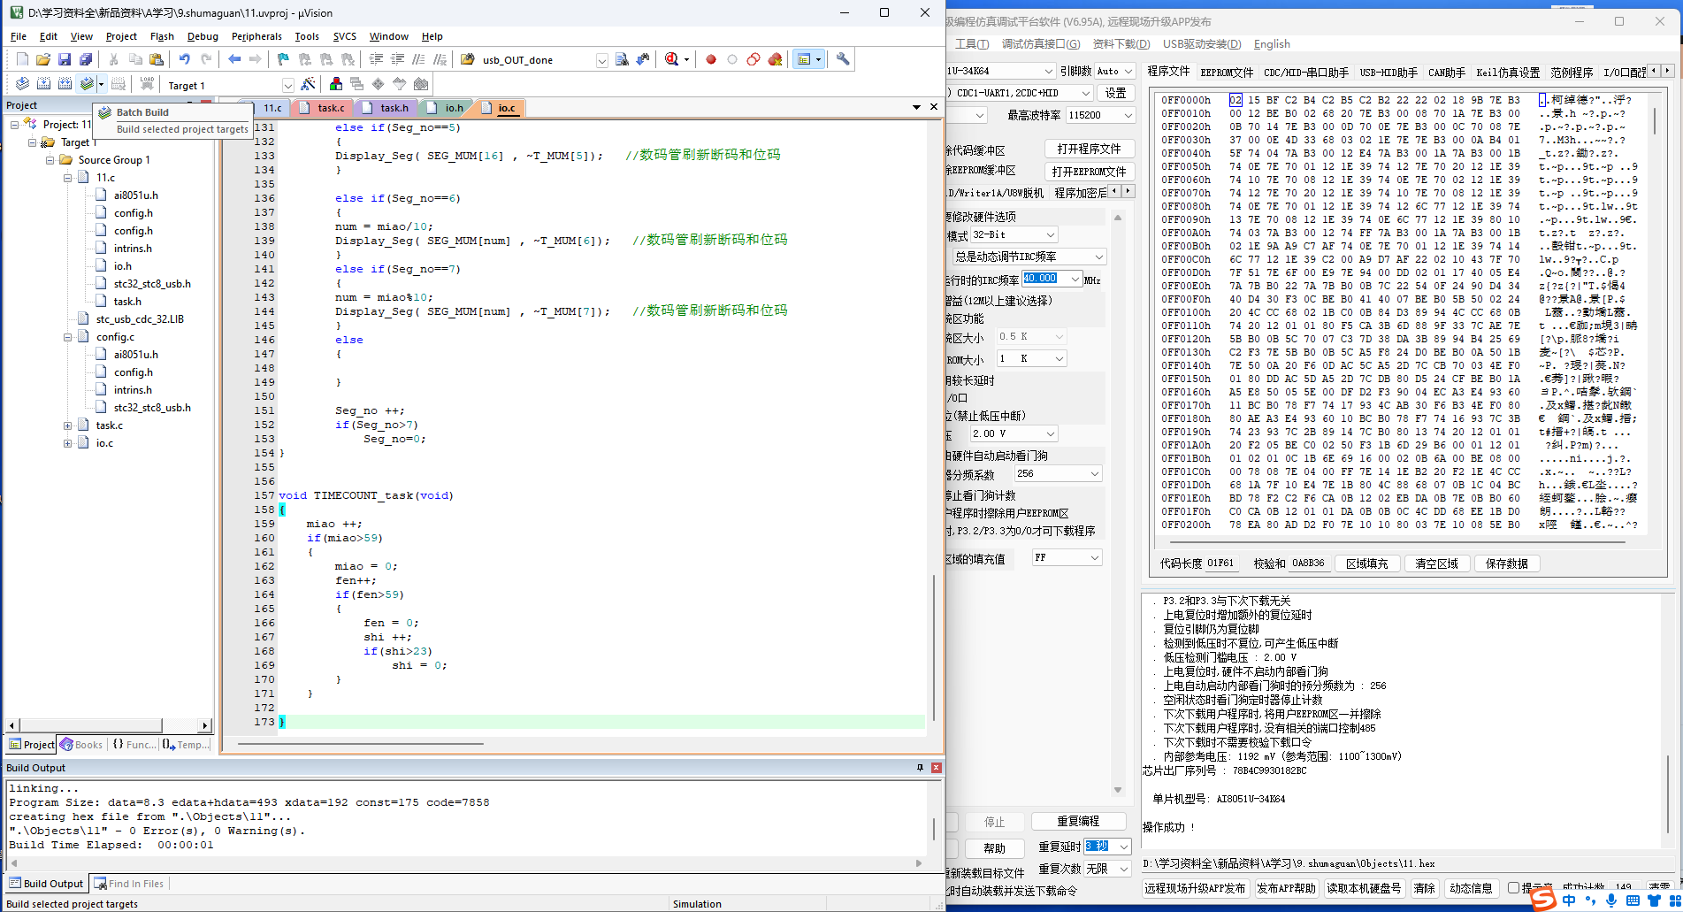Expand the task.c node in project tree
Image resolution: width=1683 pixels, height=912 pixels.
(x=68, y=425)
